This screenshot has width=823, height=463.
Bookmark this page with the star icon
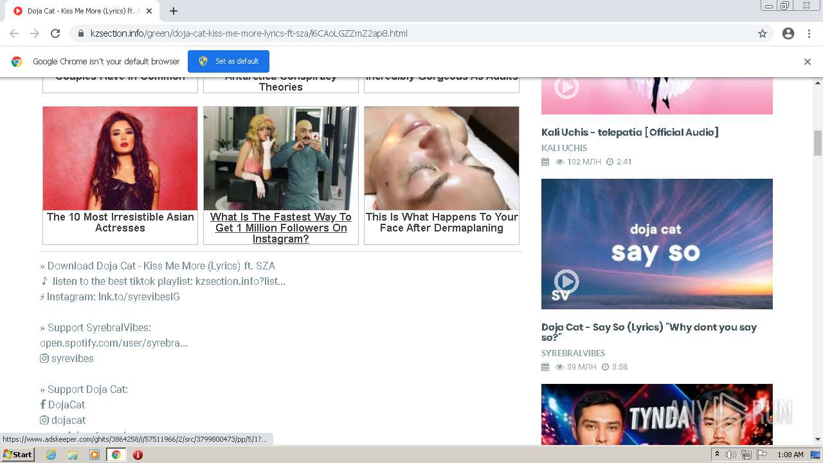click(x=763, y=33)
